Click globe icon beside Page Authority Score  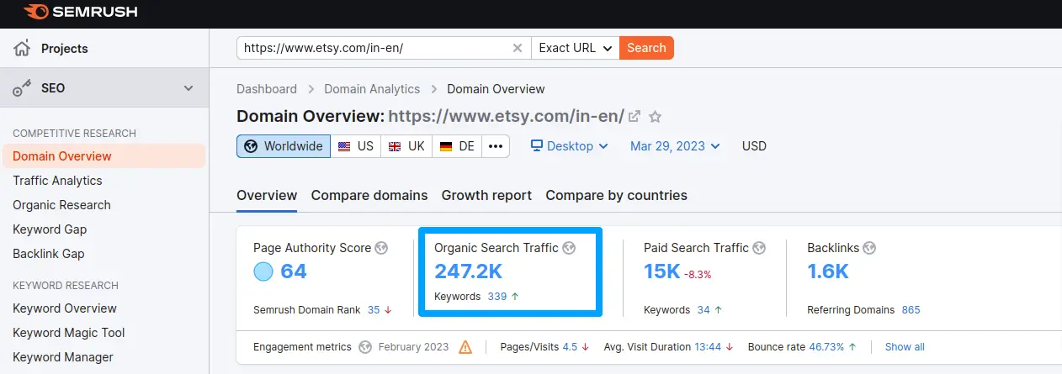click(x=381, y=248)
